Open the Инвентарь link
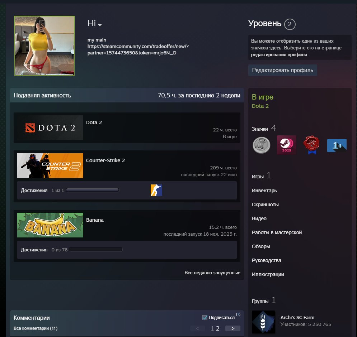This screenshot has width=357, height=337. coord(264,191)
